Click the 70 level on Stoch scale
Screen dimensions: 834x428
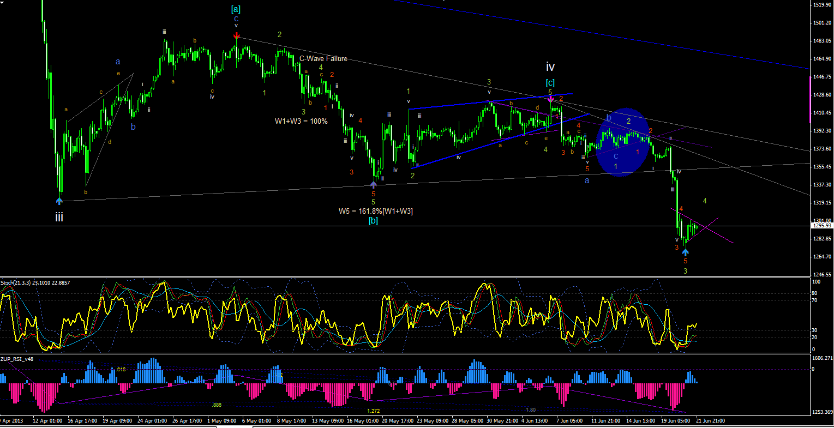(815, 300)
